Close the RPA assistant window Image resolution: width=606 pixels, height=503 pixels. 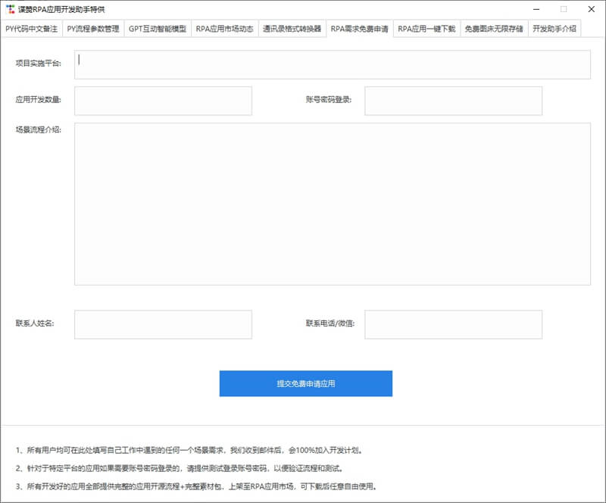coord(592,9)
